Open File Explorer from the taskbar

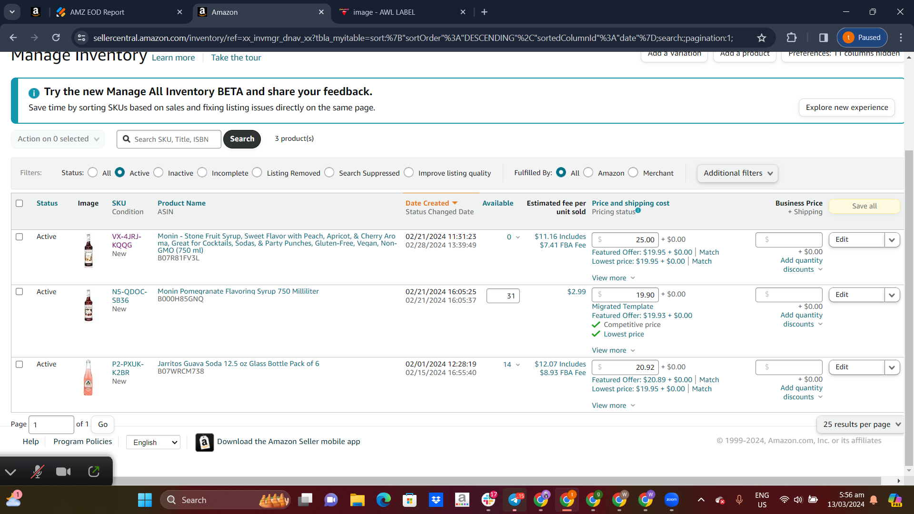pos(357,500)
